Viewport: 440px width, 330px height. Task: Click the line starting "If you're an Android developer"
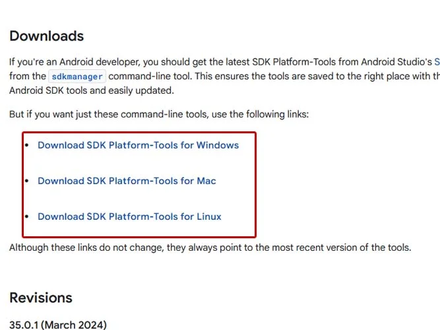[x=224, y=62]
